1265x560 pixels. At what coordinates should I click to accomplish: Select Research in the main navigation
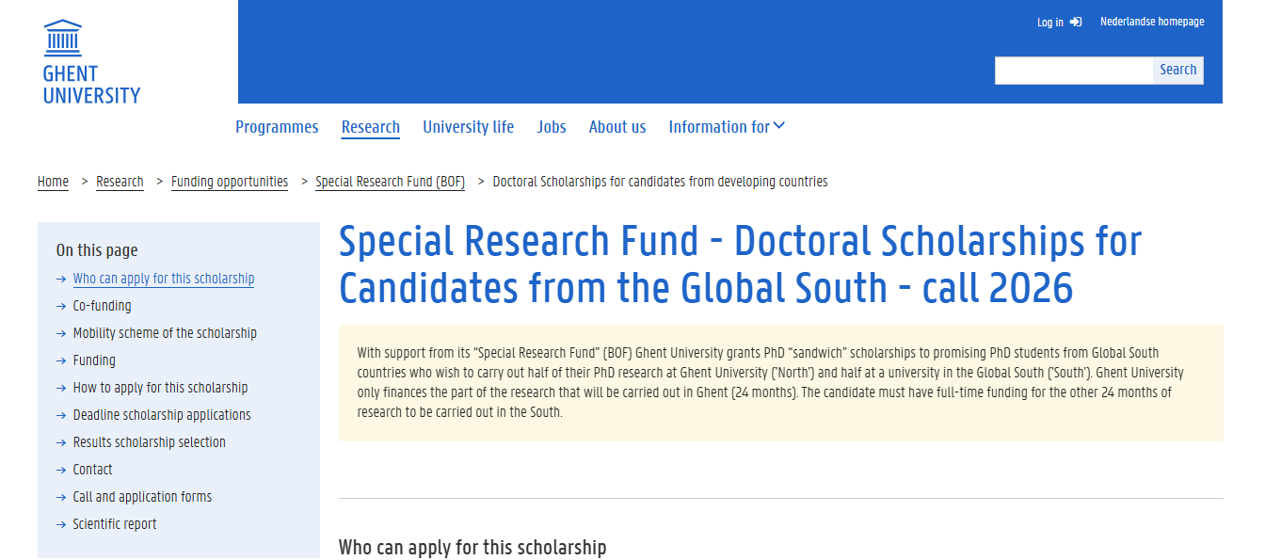pyautogui.click(x=370, y=126)
